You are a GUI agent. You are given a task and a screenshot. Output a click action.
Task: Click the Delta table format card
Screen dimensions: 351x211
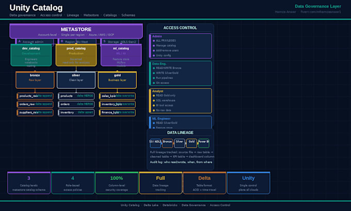coord(204,183)
